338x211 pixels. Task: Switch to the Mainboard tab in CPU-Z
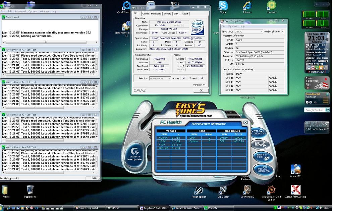click(x=156, y=13)
